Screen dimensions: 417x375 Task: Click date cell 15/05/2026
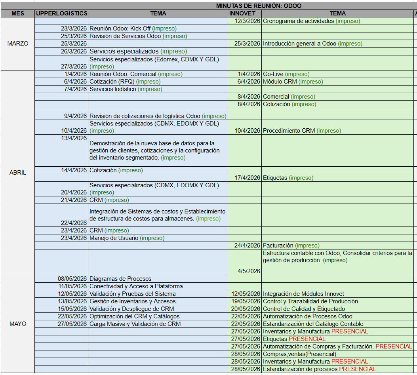coord(61,309)
